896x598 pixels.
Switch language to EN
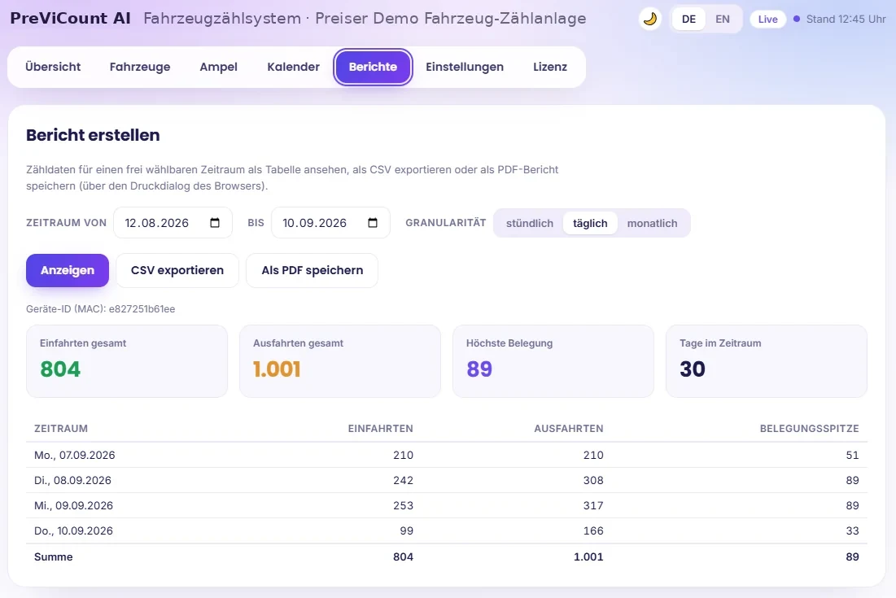pos(723,19)
